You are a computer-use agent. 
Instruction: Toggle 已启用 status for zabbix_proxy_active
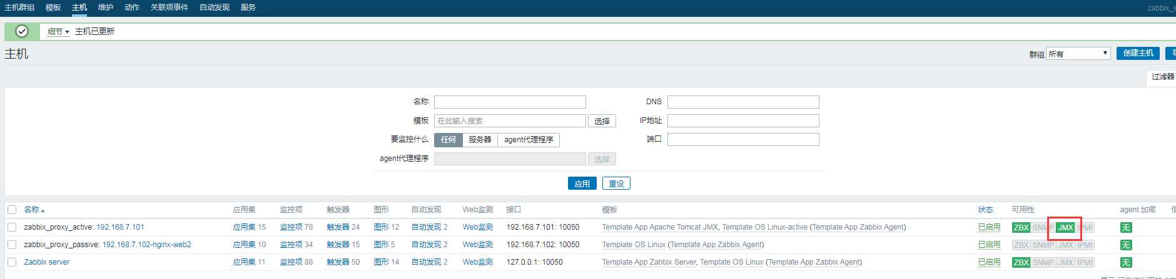(x=989, y=227)
